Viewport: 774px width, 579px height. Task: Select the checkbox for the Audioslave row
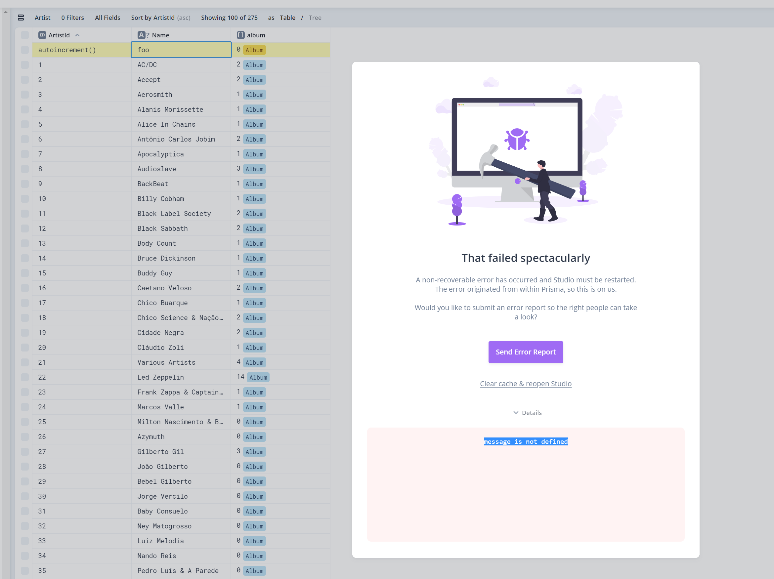click(24, 169)
